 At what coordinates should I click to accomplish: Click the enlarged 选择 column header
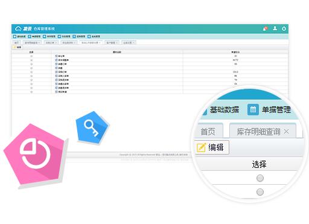pyautogui.click(x=259, y=164)
